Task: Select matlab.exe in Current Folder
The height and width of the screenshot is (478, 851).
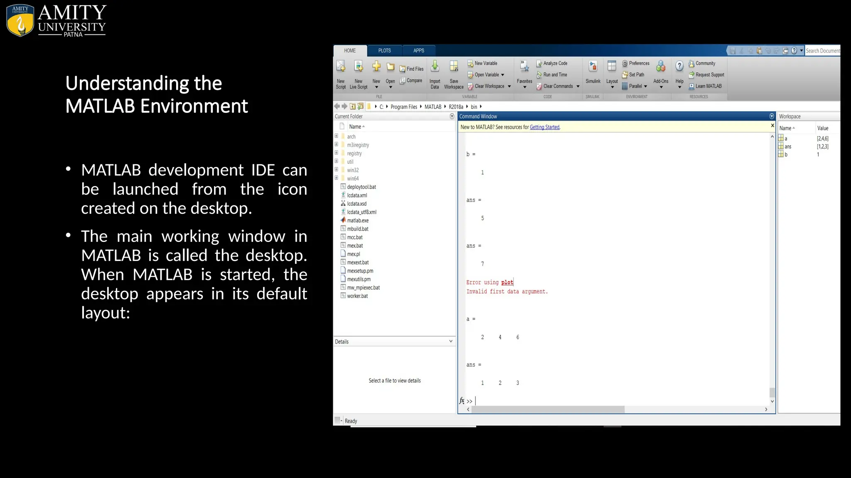Action: (358, 220)
